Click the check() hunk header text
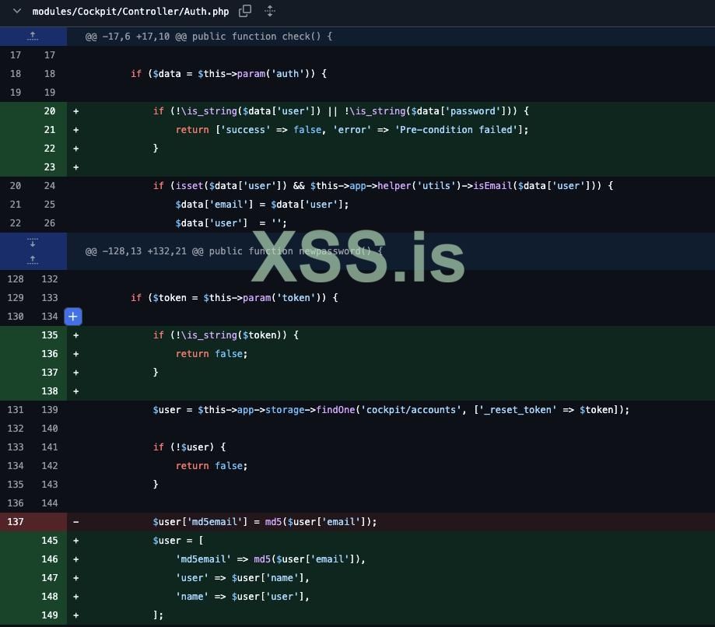 coord(209,37)
